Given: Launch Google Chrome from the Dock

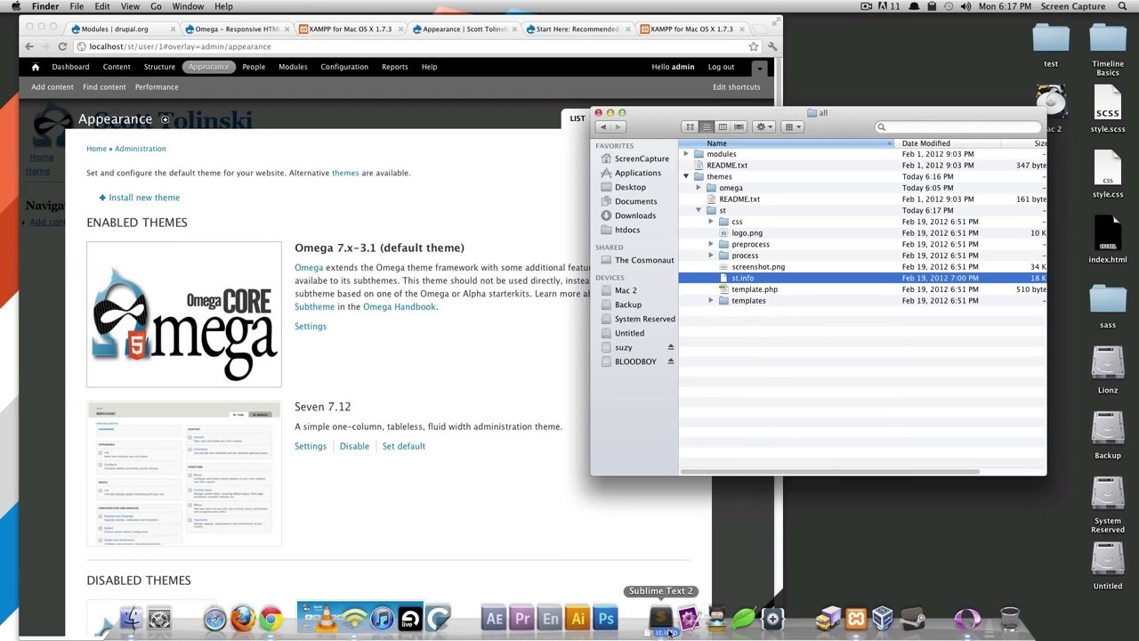Looking at the screenshot, I should click(271, 618).
